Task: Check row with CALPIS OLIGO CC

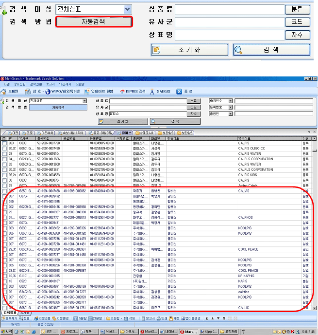Action: pos(4,149)
